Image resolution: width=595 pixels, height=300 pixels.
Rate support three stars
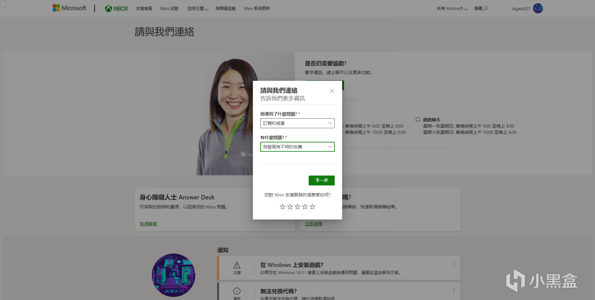tap(297, 206)
